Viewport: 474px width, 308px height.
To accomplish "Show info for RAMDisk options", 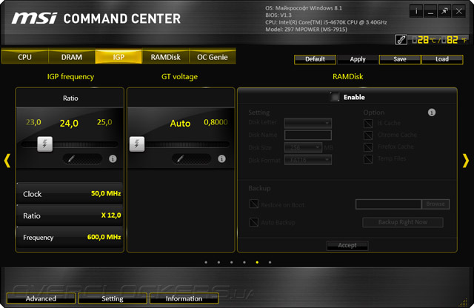I will click(432, 113).
